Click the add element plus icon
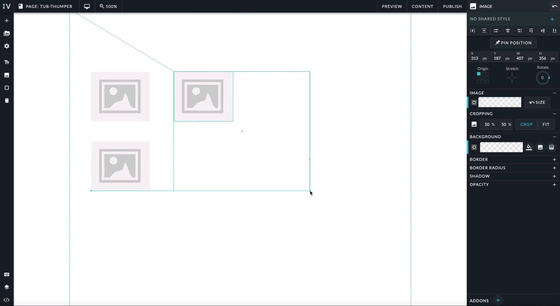 [7, 21]
